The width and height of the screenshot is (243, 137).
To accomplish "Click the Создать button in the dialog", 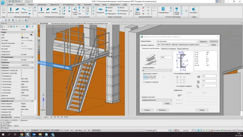I will coord(147,110).
